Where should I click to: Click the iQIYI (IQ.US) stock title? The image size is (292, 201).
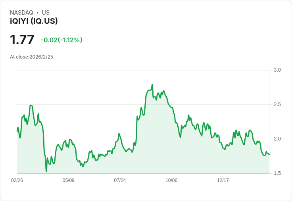point(34,21)
